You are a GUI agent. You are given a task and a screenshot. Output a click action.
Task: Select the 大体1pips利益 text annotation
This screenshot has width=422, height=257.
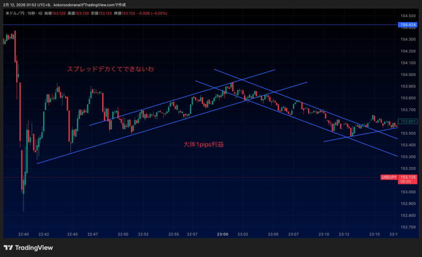click(x=203, y=145)
